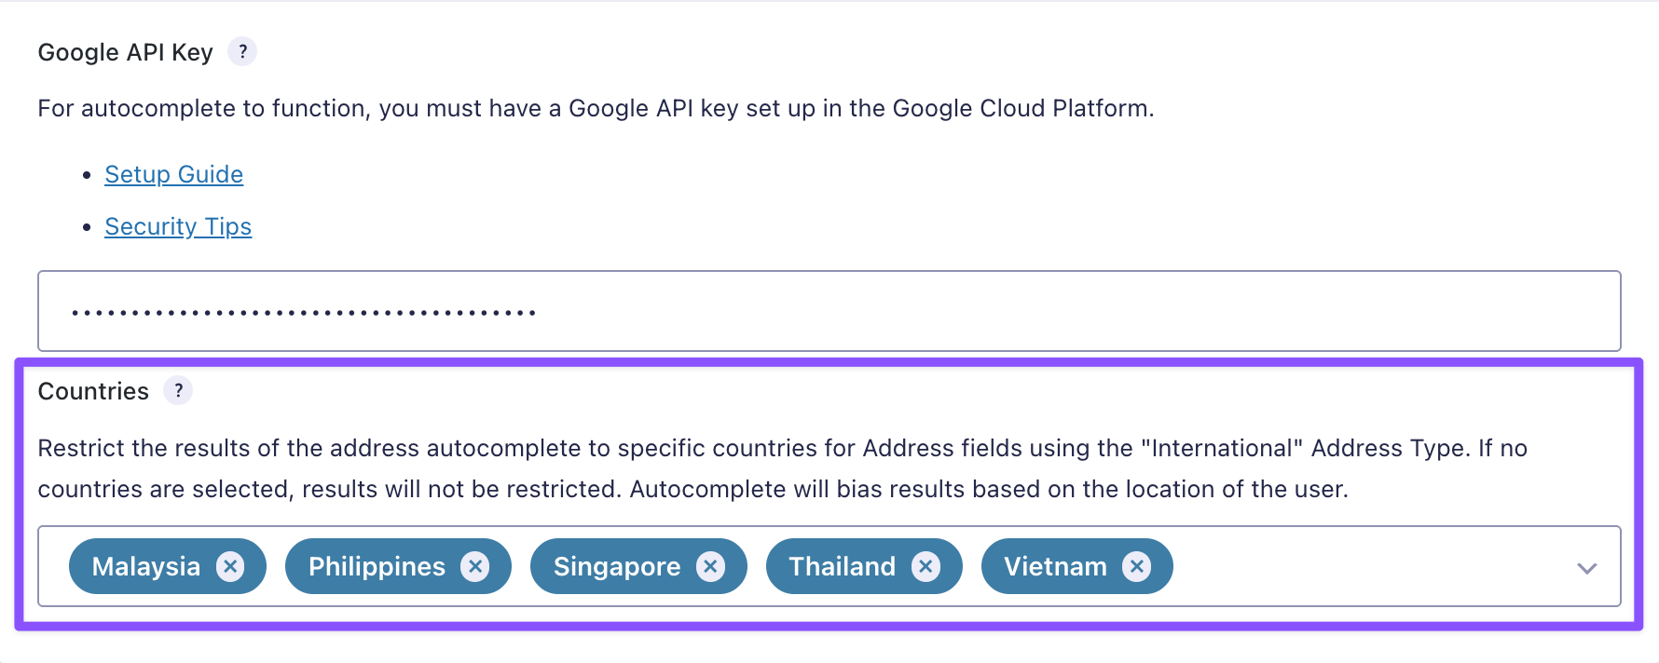Click the "Google API Key" heading label

125,52
